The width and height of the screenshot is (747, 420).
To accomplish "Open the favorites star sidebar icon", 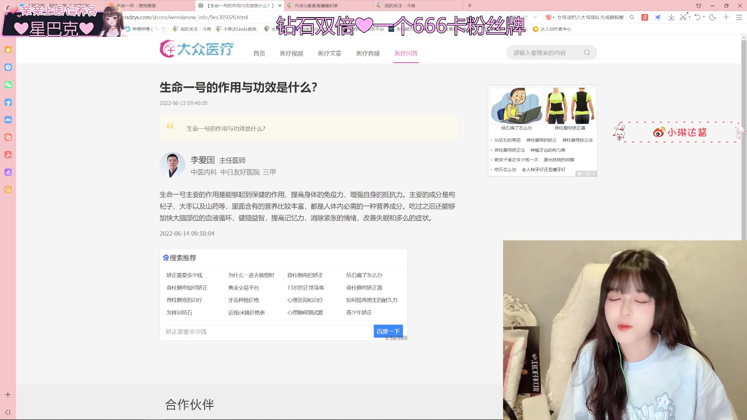I will (8, 50).
